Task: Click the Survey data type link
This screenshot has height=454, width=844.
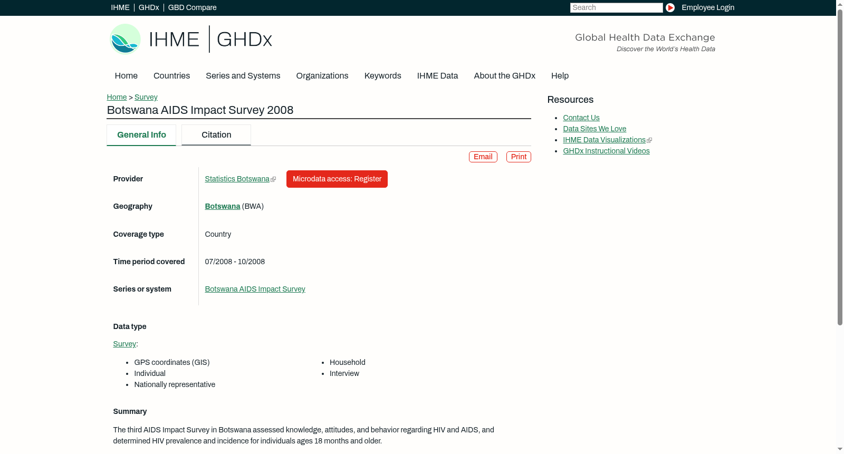Action: [124, 344]
